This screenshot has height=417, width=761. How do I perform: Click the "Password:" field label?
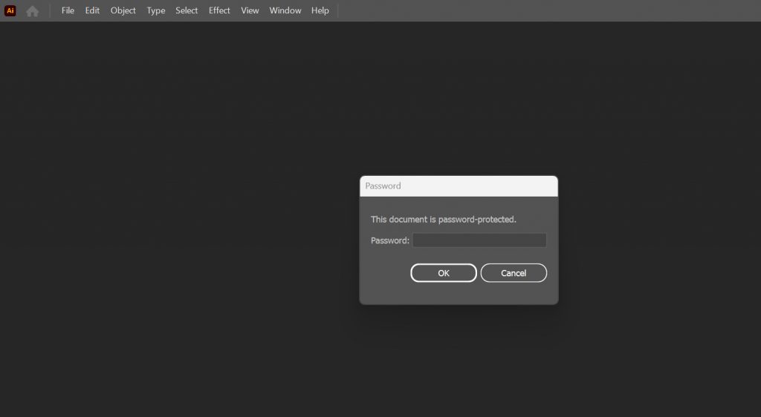point(390,240)
